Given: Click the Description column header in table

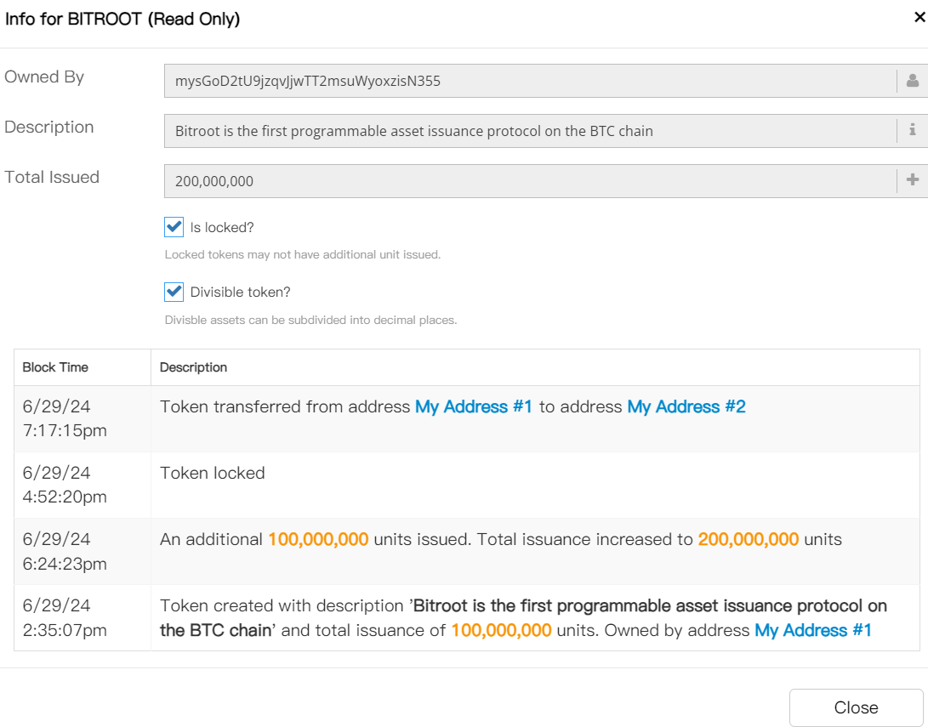Looking at the screenshot, I should click(x=194, y=367).
